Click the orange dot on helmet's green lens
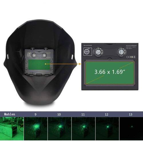The width and height of the screenshot is (143, 143). coord(45,64)
